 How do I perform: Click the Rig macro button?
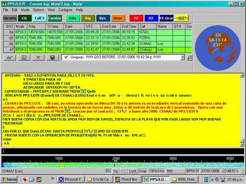(88, 18)
